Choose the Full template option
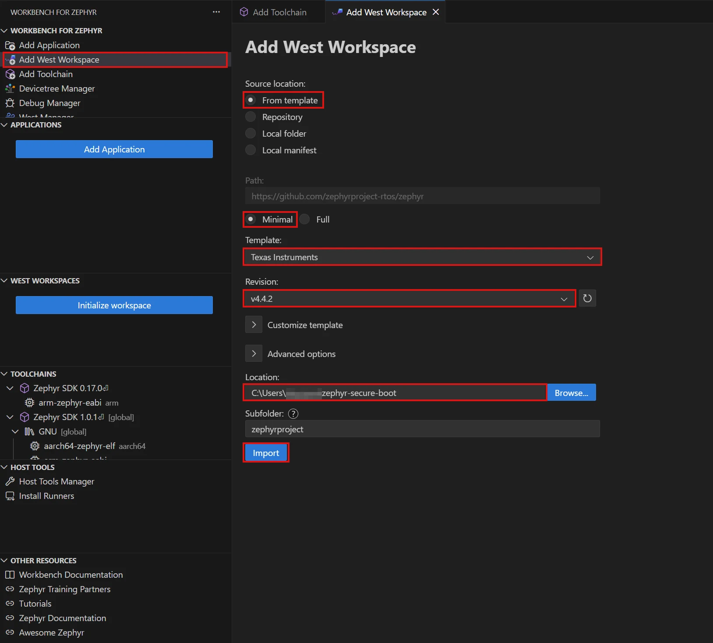Image resolution: width=713 pixels, height=643 pixels. tap(305, 219)
